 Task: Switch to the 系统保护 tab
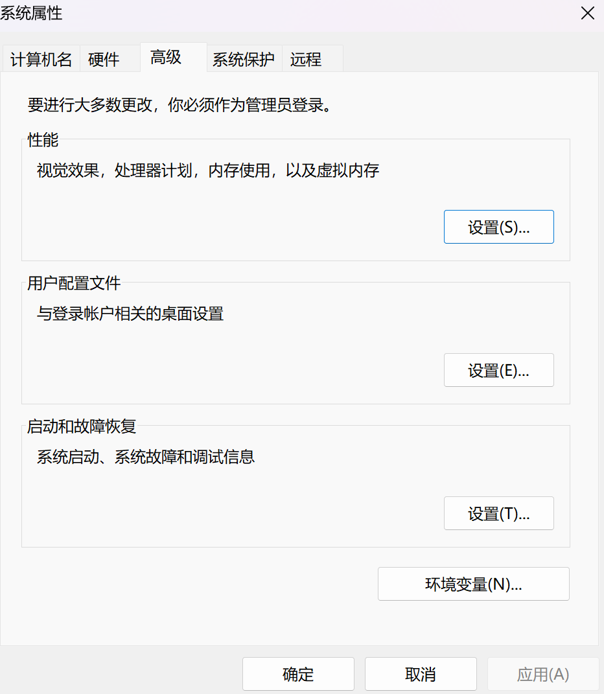click(x=244, y=59)
